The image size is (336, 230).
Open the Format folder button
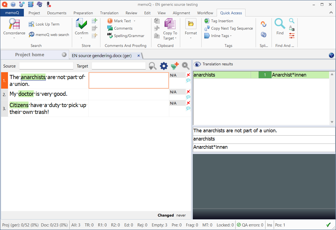(x=191, y=24)
